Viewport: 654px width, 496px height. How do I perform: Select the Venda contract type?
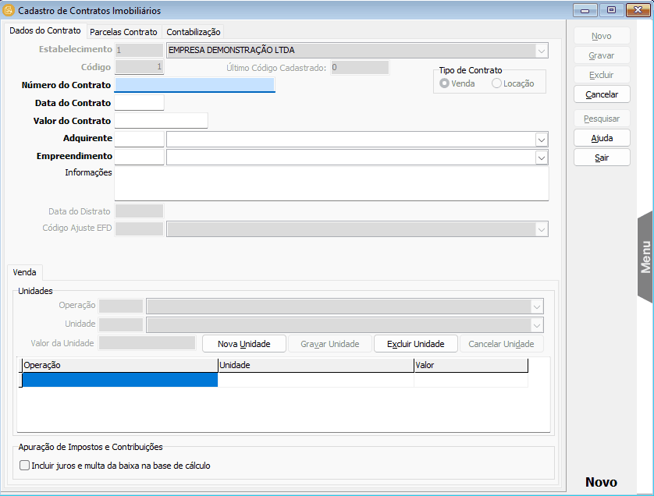coord(445,83)
